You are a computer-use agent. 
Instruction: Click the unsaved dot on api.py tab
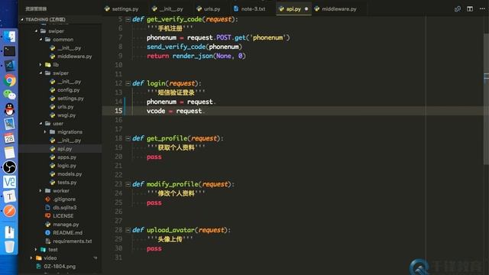[306, 9]
